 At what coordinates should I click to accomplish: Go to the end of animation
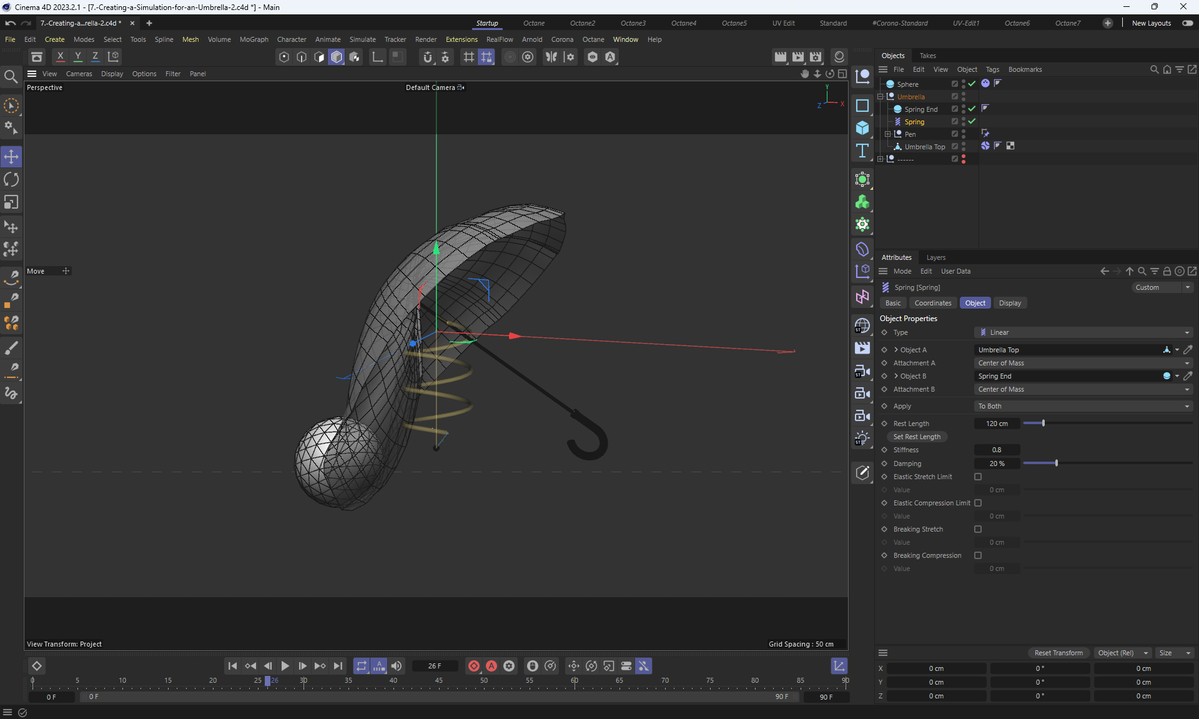tap(338, 666)
